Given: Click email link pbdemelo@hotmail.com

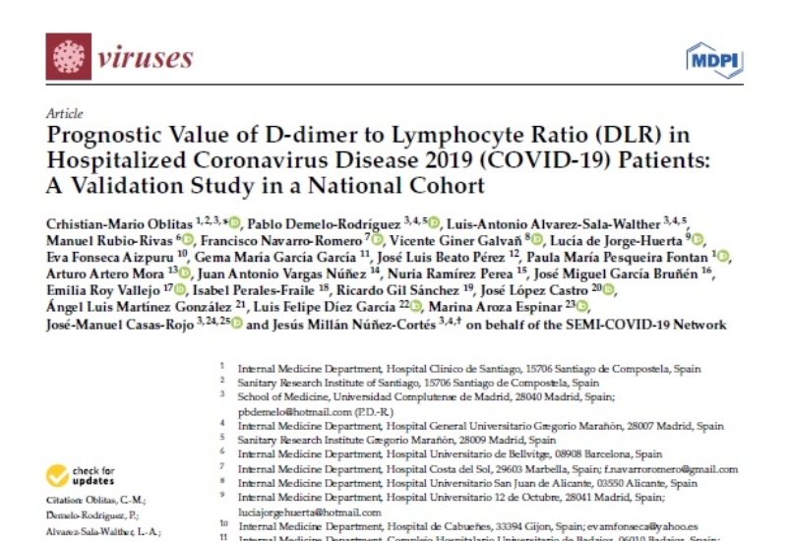Looking at the screenshot, I should click(x=294, y=412).
